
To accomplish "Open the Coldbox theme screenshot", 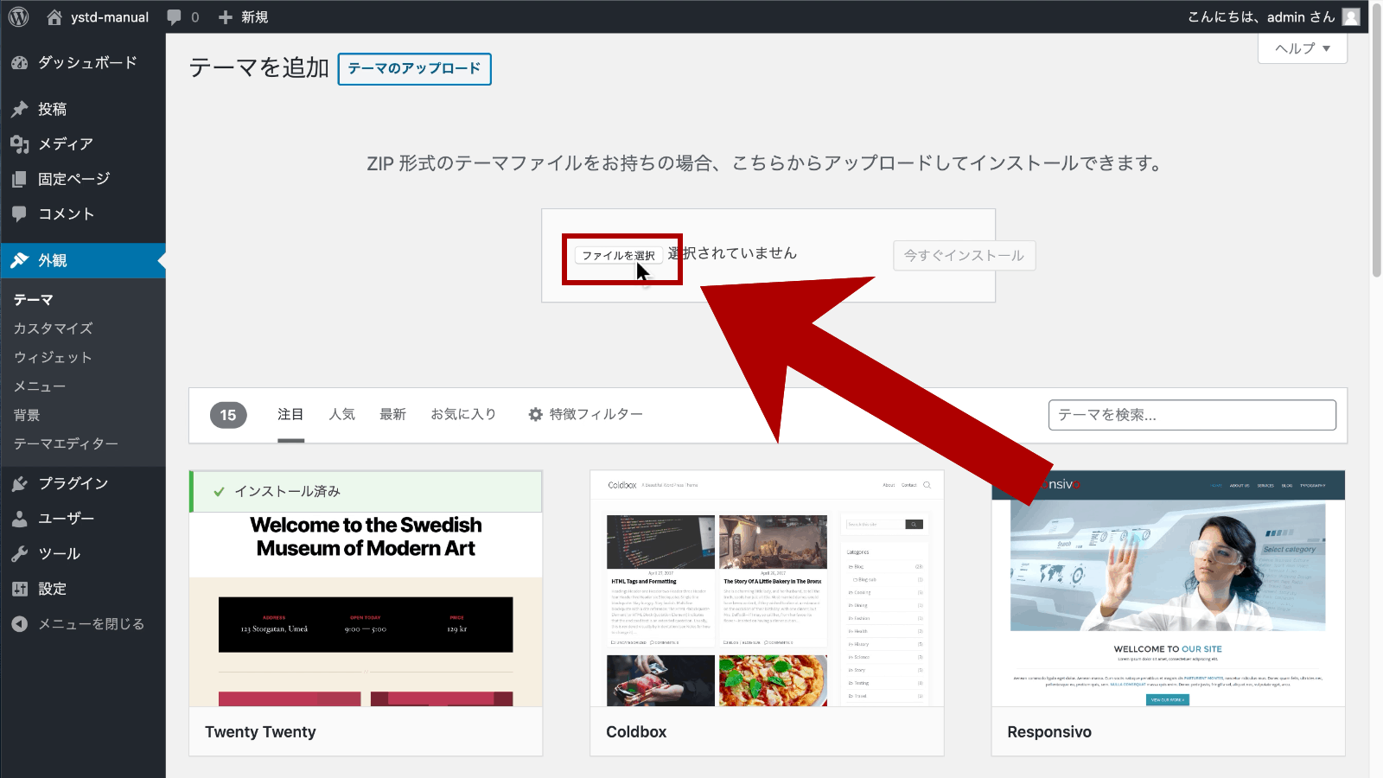I will click(x=767, y=589).
